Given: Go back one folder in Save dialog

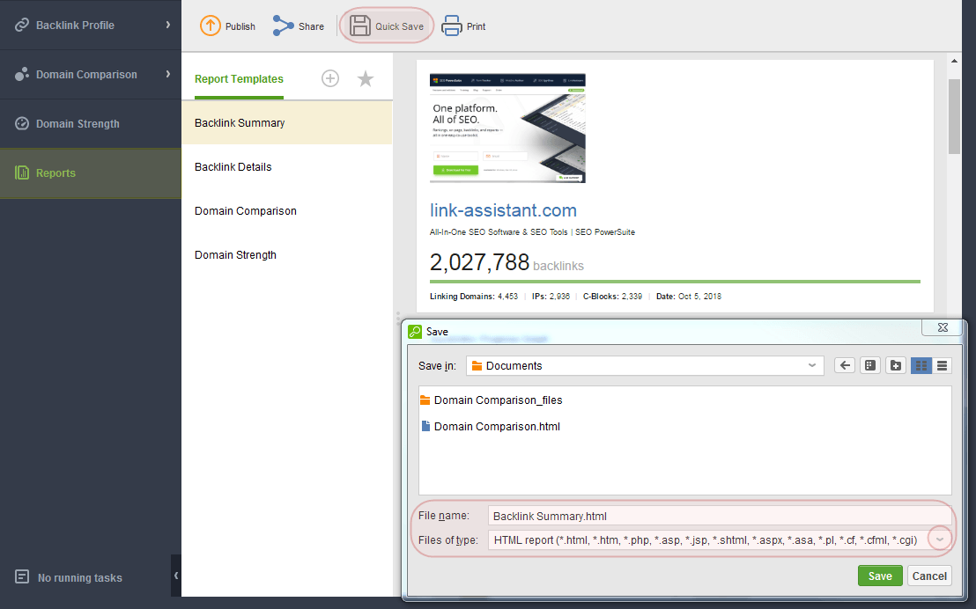Looking at the screenshot, I should tap(845, 365).
